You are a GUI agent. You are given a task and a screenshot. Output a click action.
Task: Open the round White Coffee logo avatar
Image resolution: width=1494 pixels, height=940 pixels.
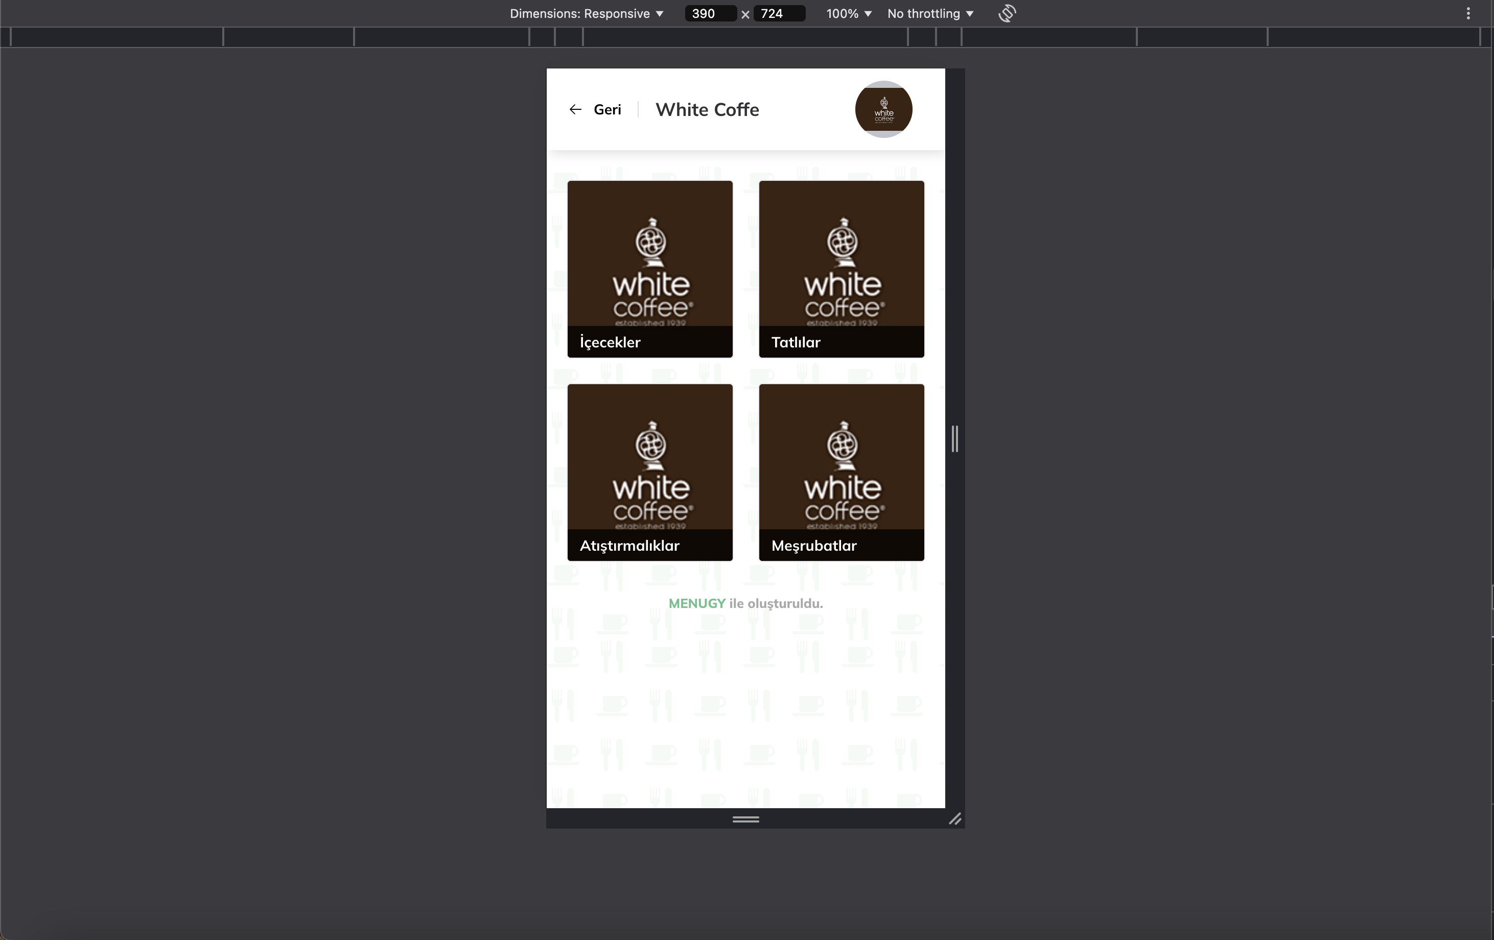click(x=883, y=109)
